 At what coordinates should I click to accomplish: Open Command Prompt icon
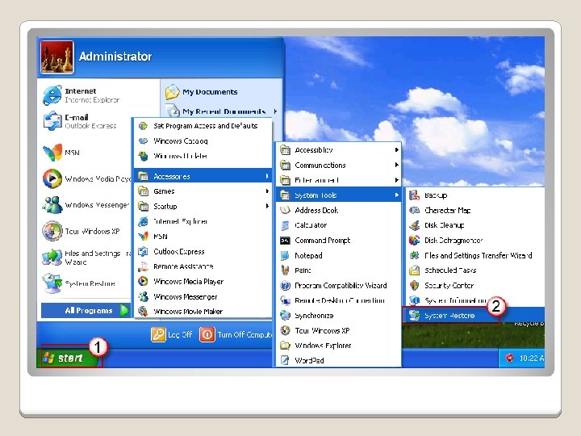[x=285, y=241]
